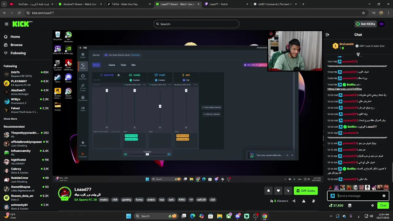
Task: Click the 27,820 channel points balance
Action: pyautogui.click(x=336, y=205)
